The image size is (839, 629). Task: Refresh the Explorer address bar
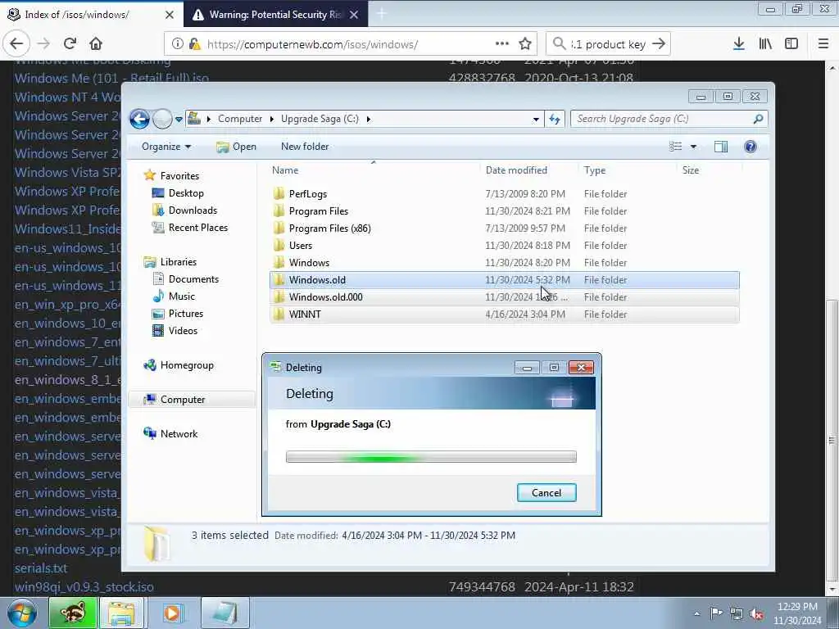click(555, 119)
